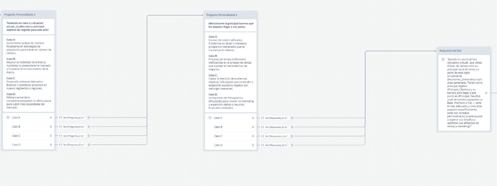497x186 pixels.
Task: Select the Pregunta Personalizada 5 node title
Action: pos(222,15)
